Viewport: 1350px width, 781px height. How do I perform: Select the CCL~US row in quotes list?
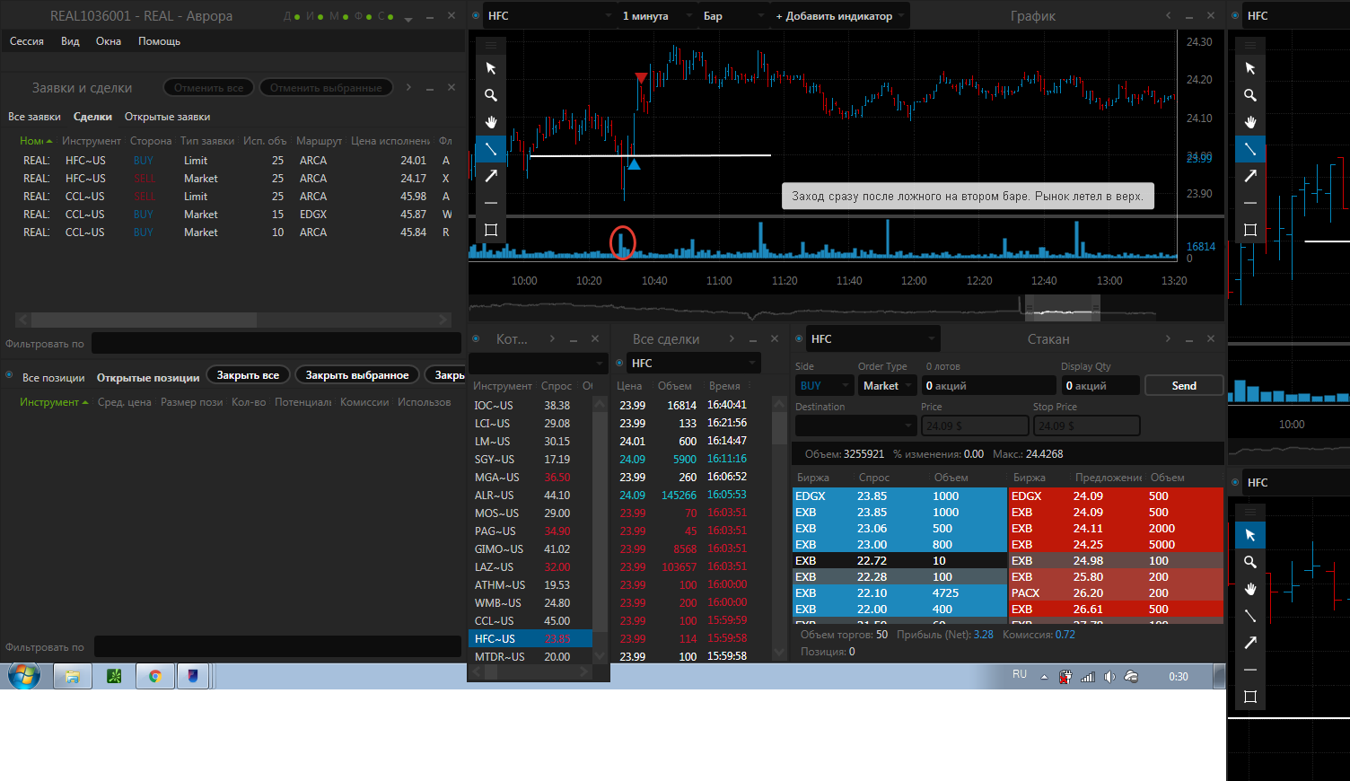coord(530,620)
